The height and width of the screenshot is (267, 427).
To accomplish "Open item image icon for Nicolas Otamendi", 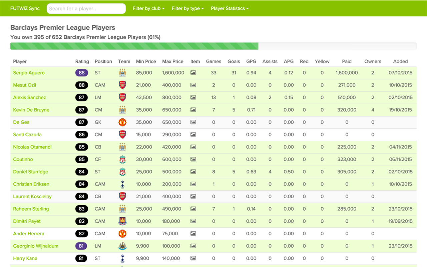I will pyautogui.click(x=193, y=147).
